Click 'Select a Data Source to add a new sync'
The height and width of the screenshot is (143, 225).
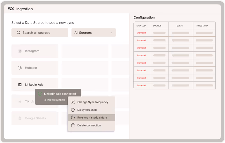[x=43, y=23]
